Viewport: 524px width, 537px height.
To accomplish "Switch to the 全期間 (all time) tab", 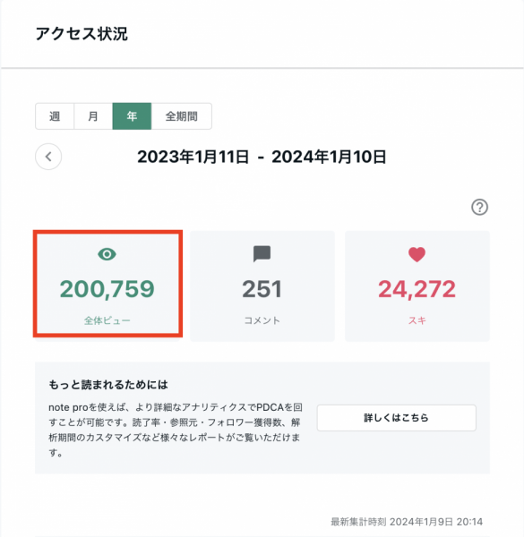I will tap(181, 116).
